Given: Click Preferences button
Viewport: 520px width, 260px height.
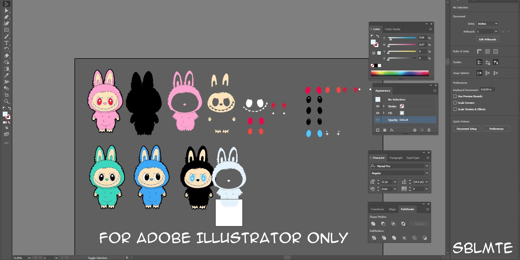Looking at the screenshot, I should (x=496, y=129).
